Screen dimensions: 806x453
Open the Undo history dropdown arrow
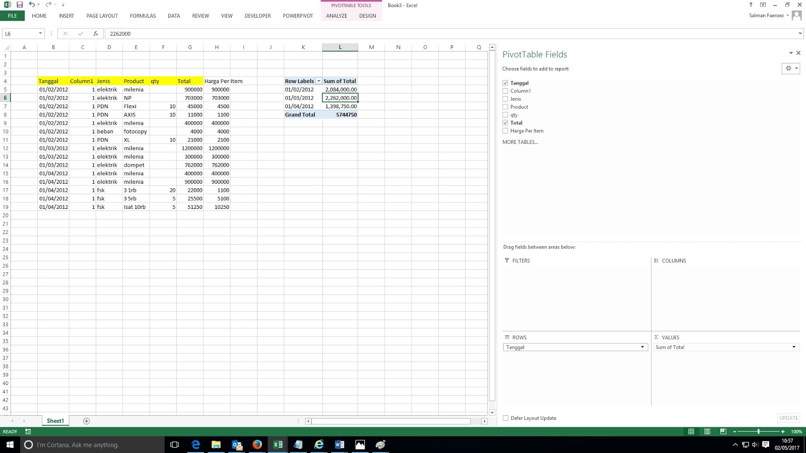tap(38, 5)
